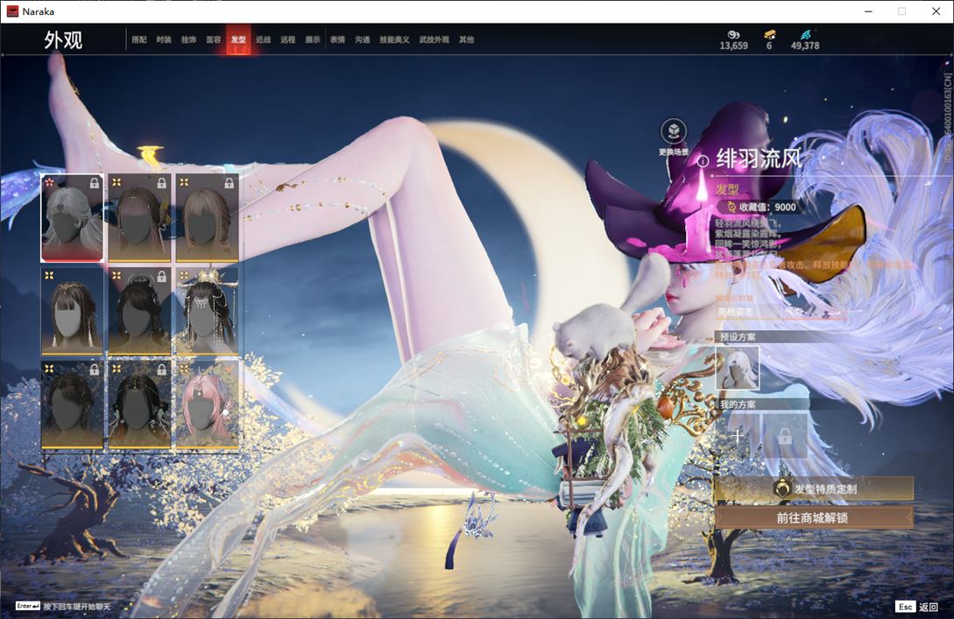
Task: Close the Naraka window
Action: [936, 11]
